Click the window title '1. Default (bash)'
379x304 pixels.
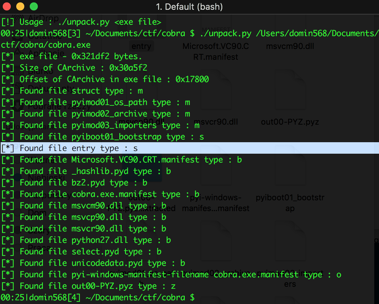click(189, 7)
